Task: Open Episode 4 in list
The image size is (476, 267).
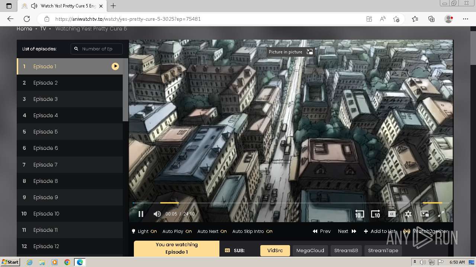Action: tap(70, 115)
